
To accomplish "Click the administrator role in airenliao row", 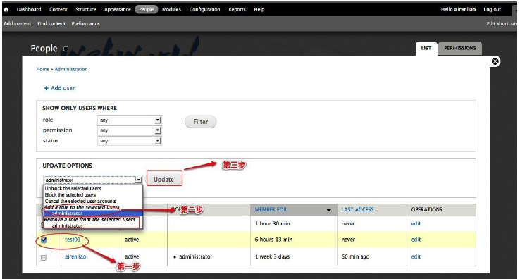I will coord(196,256).
